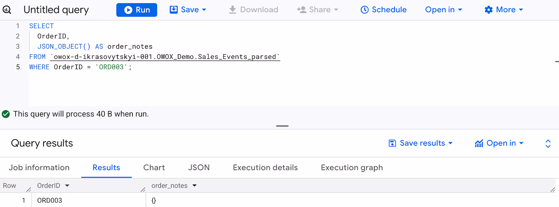Open the OrderID column sort menu
Screen dimensions: 559x207
(x=67, y=186)
